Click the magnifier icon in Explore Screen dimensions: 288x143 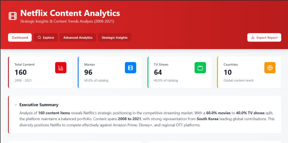click(x=39, y=37)
